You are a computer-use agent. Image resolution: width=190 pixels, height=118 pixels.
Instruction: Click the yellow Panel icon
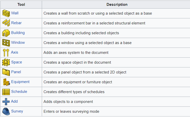tap(6, 72)
